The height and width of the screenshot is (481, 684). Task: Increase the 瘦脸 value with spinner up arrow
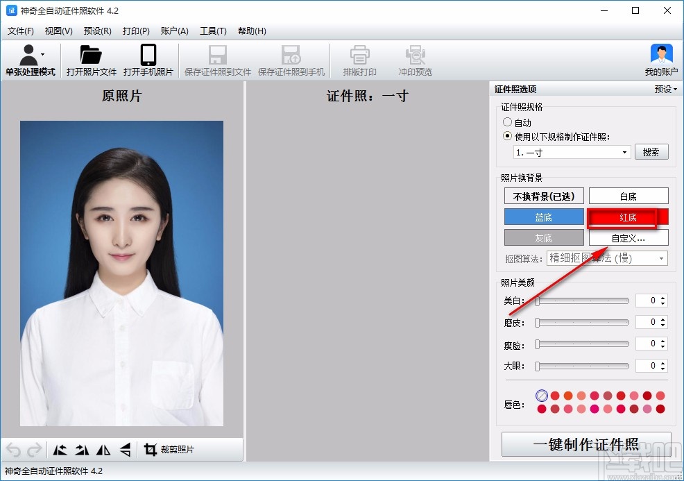tap(663, 341)
